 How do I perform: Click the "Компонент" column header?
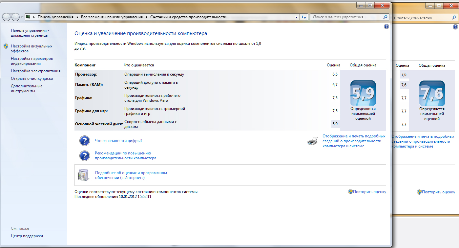(x=85, y=65)
